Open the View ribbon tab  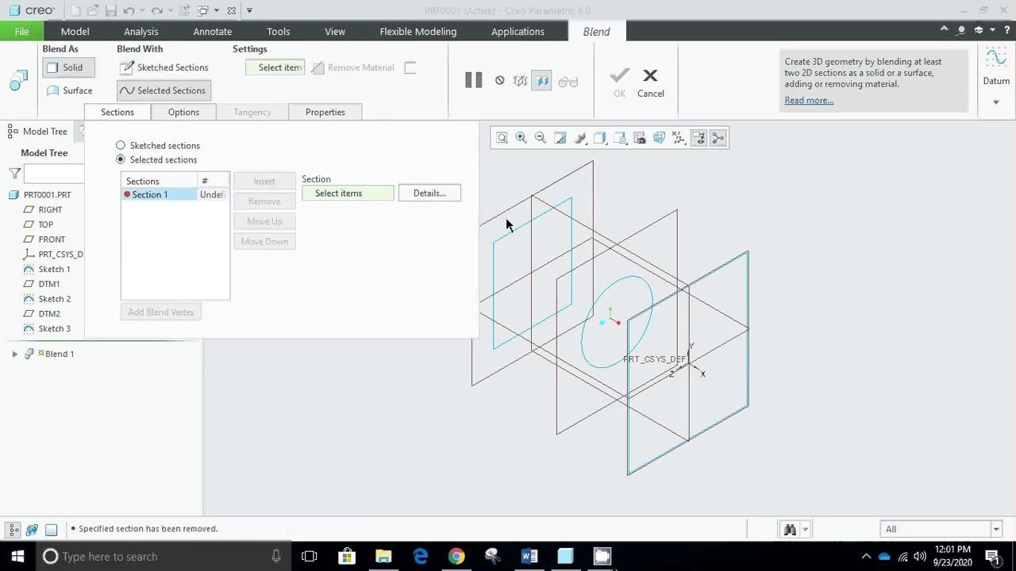335,31
